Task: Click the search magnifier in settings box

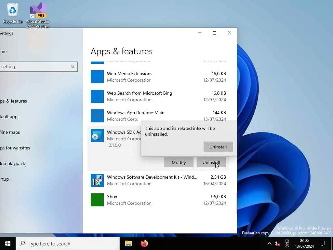Action: pos(73,67)
